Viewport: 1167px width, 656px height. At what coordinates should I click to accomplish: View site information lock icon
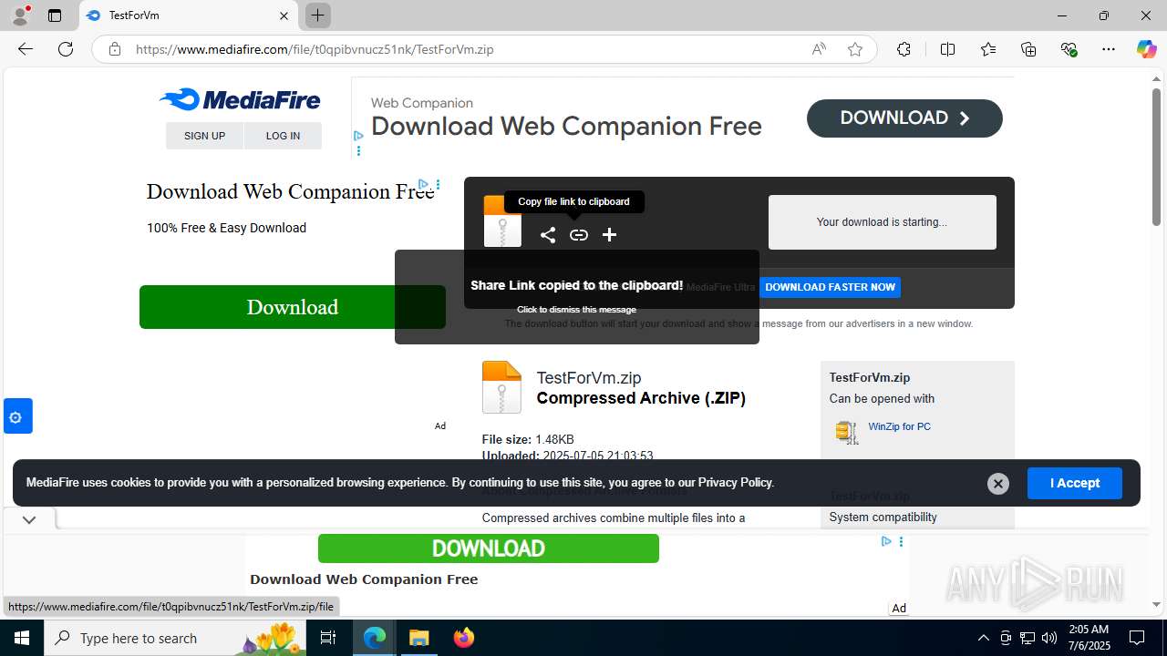click(x=115, y=49)
